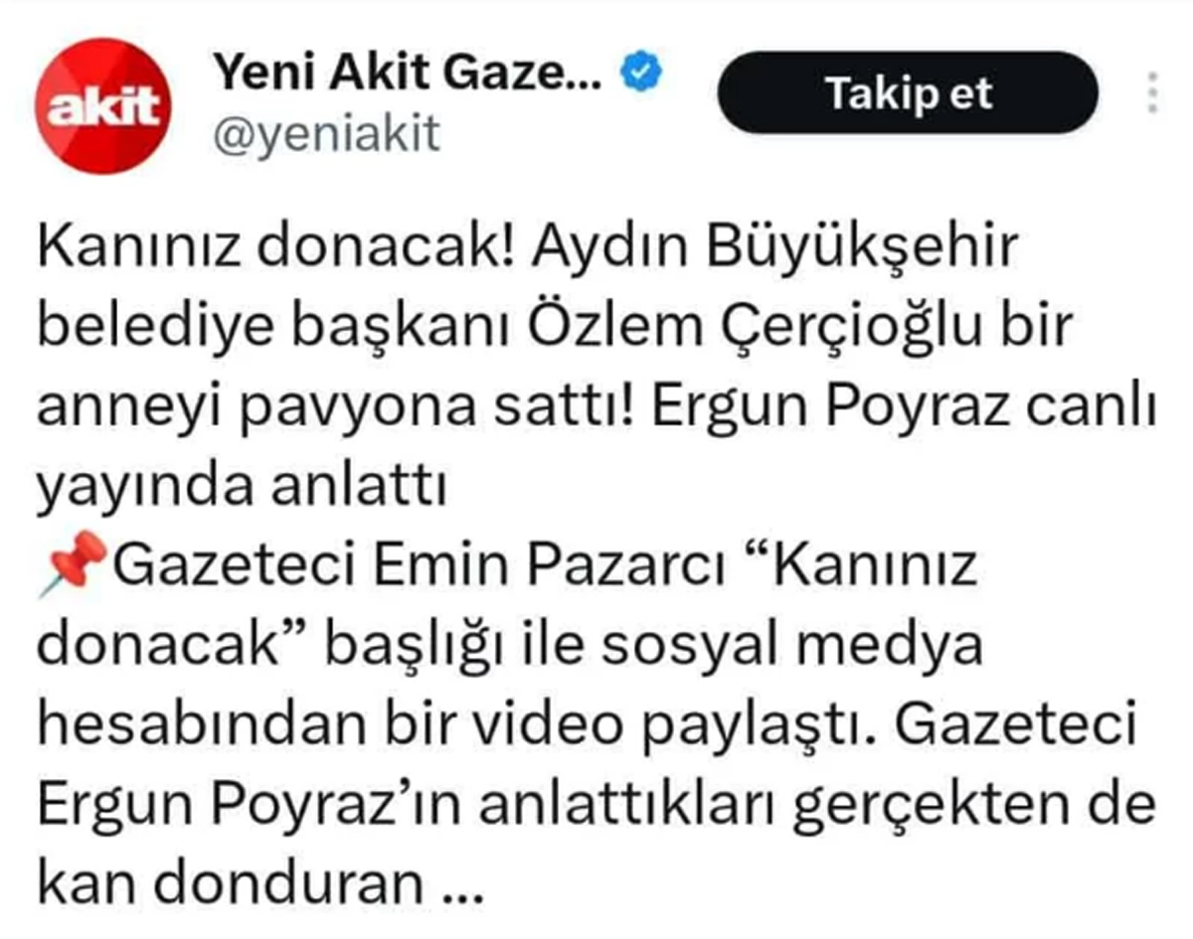This screenshot has height=939, width=1193.
Task: Expand the truncated tweet at trailing ellipsis
Action: pos(460,882)
